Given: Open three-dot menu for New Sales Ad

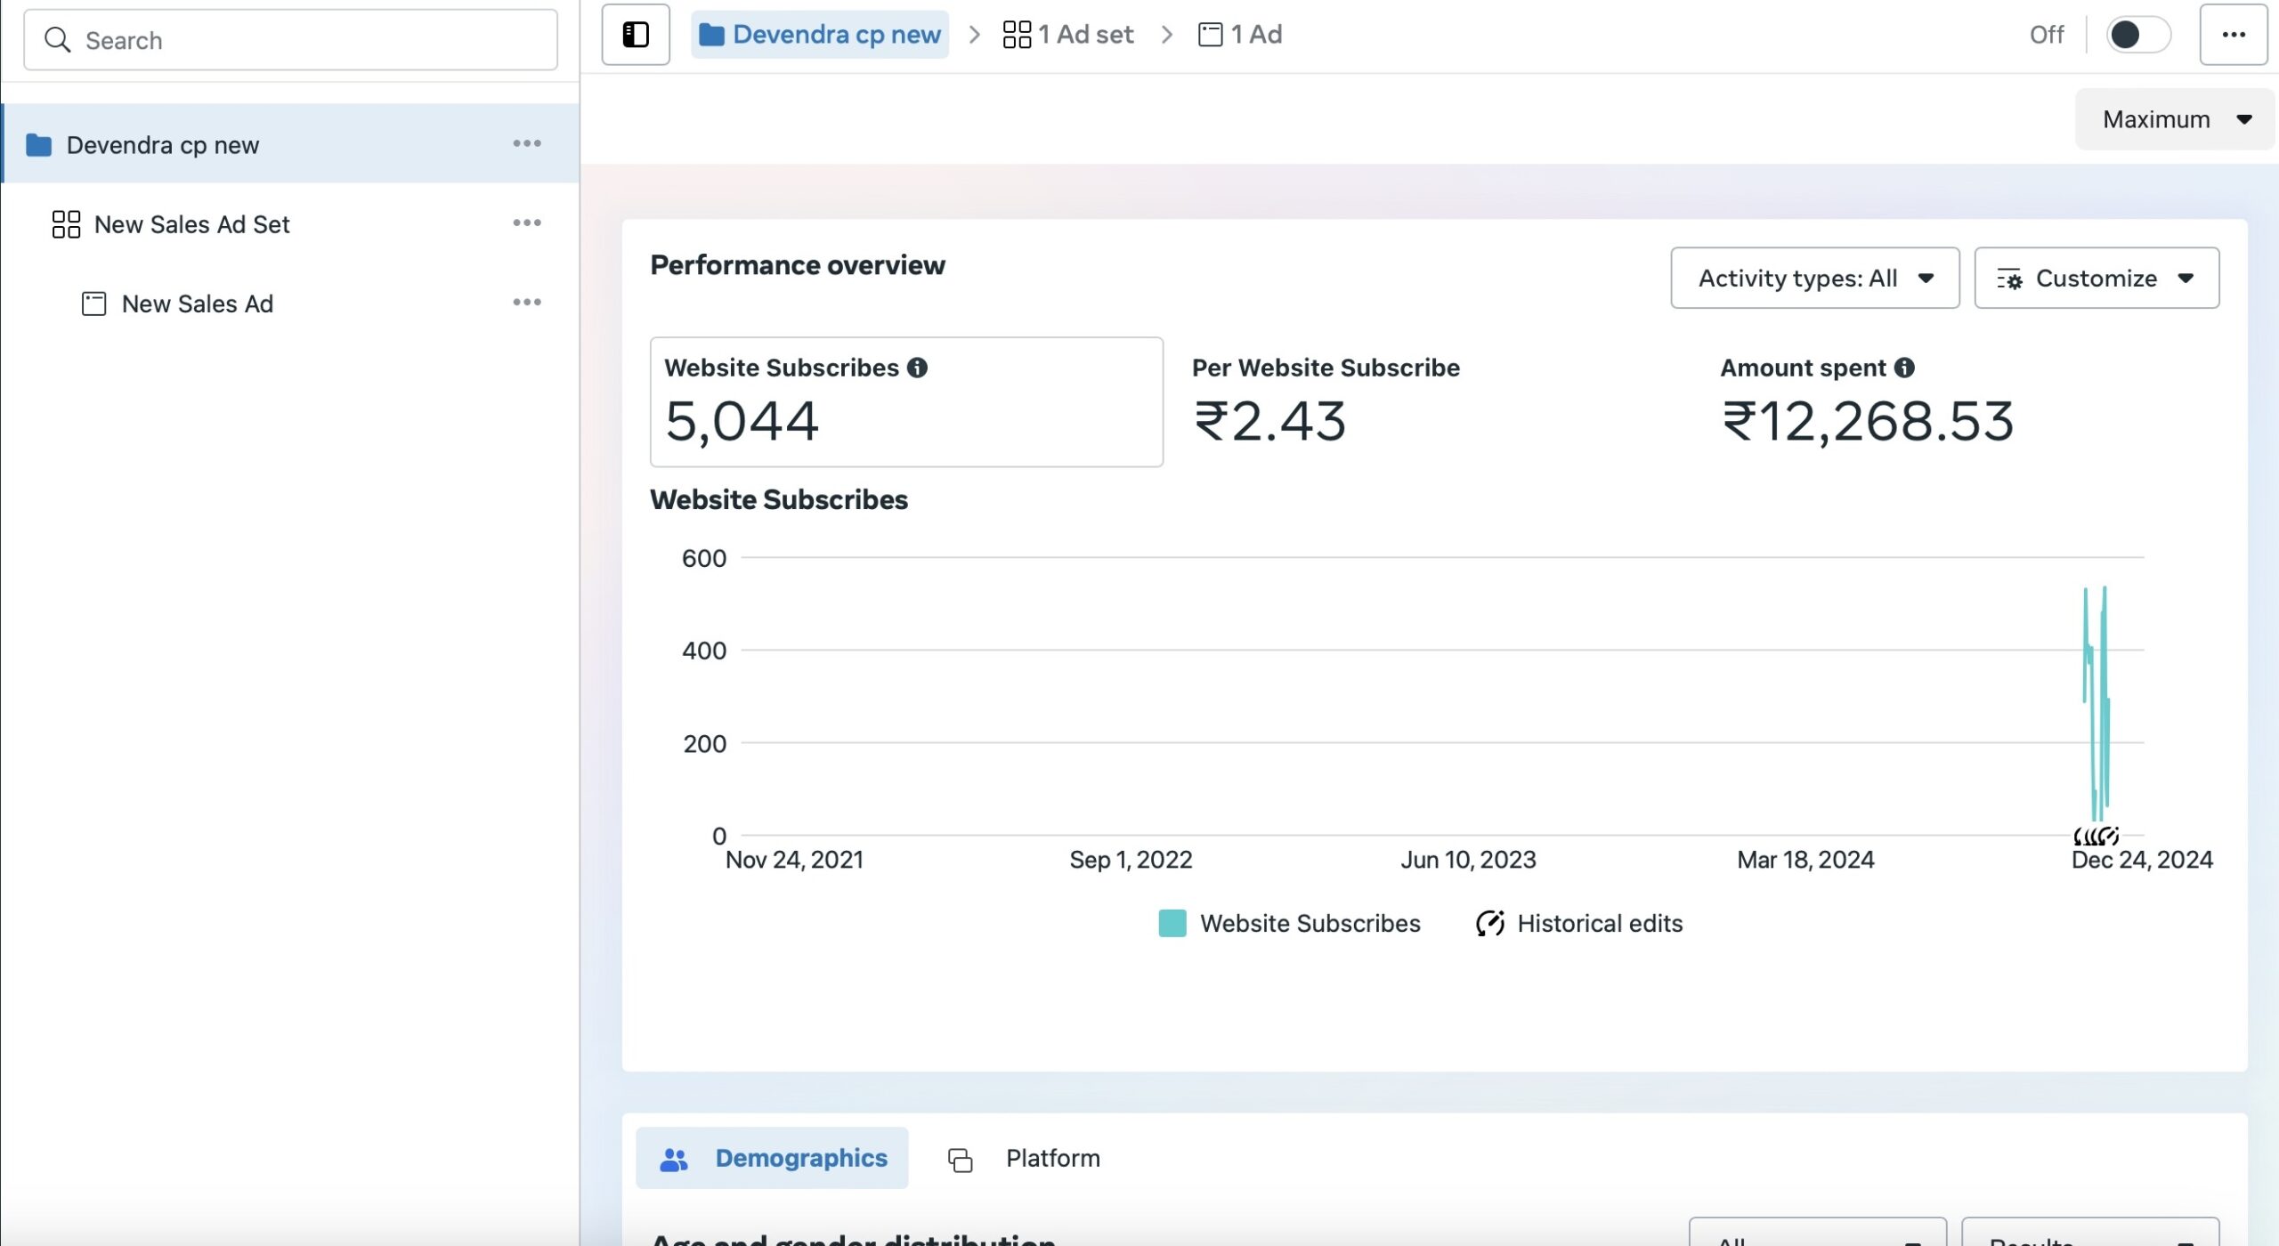Looking at the screenshot, I should (526, 303).
